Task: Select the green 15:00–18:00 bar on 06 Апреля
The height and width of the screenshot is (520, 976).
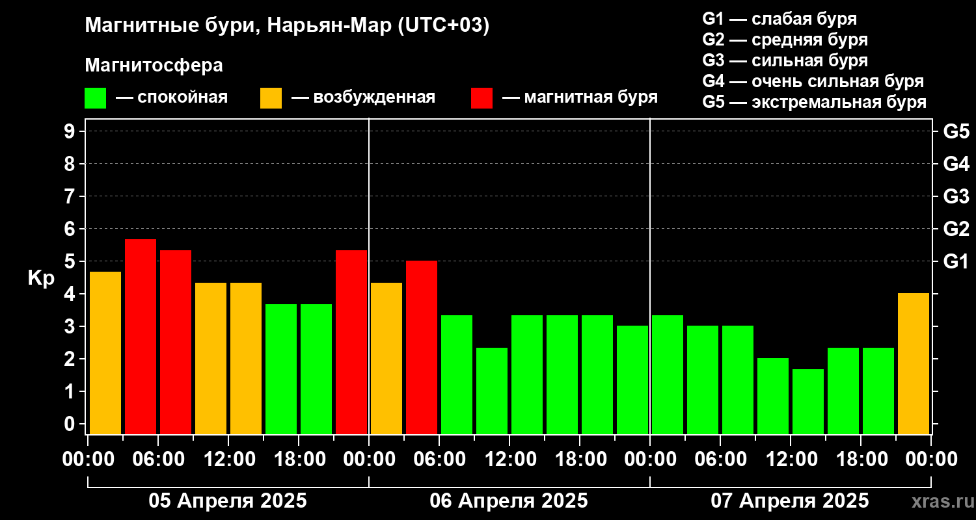Action: [x=562, y=374]
